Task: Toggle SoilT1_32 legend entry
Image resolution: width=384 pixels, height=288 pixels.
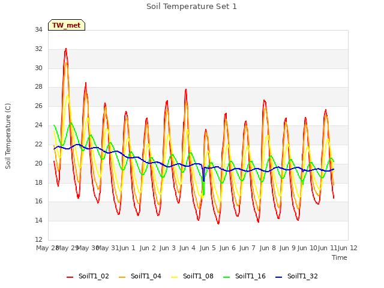Action: click(x=296, y=276)
